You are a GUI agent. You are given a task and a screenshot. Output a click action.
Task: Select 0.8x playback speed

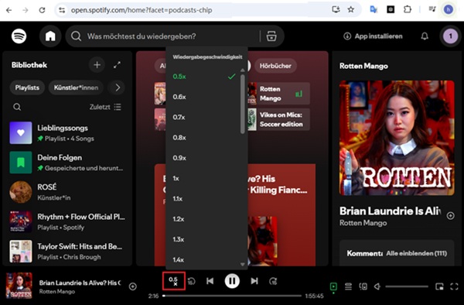pyautogui.click(x=204, y=138)
